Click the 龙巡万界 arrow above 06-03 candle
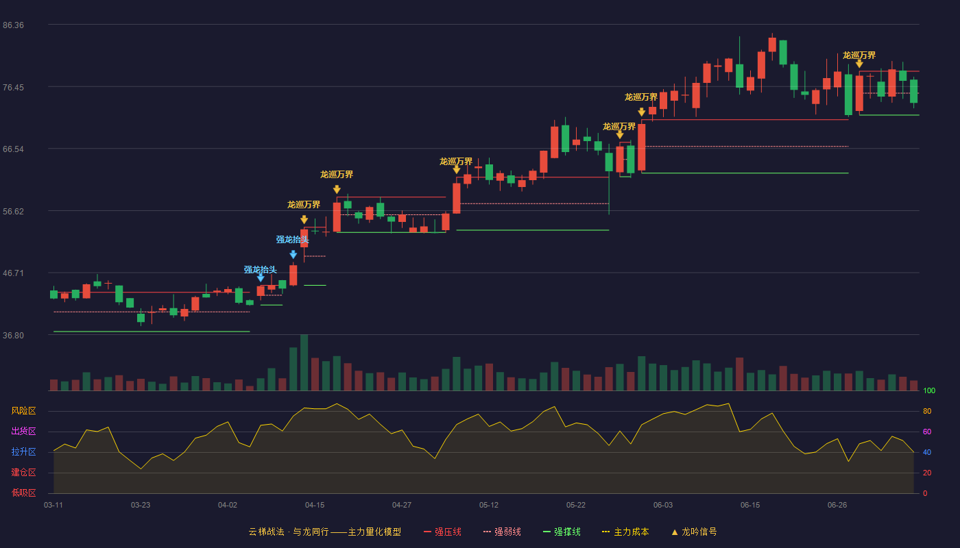Image resolution: width=960 pixels, height=548 pixels. [x=642, y=112]
